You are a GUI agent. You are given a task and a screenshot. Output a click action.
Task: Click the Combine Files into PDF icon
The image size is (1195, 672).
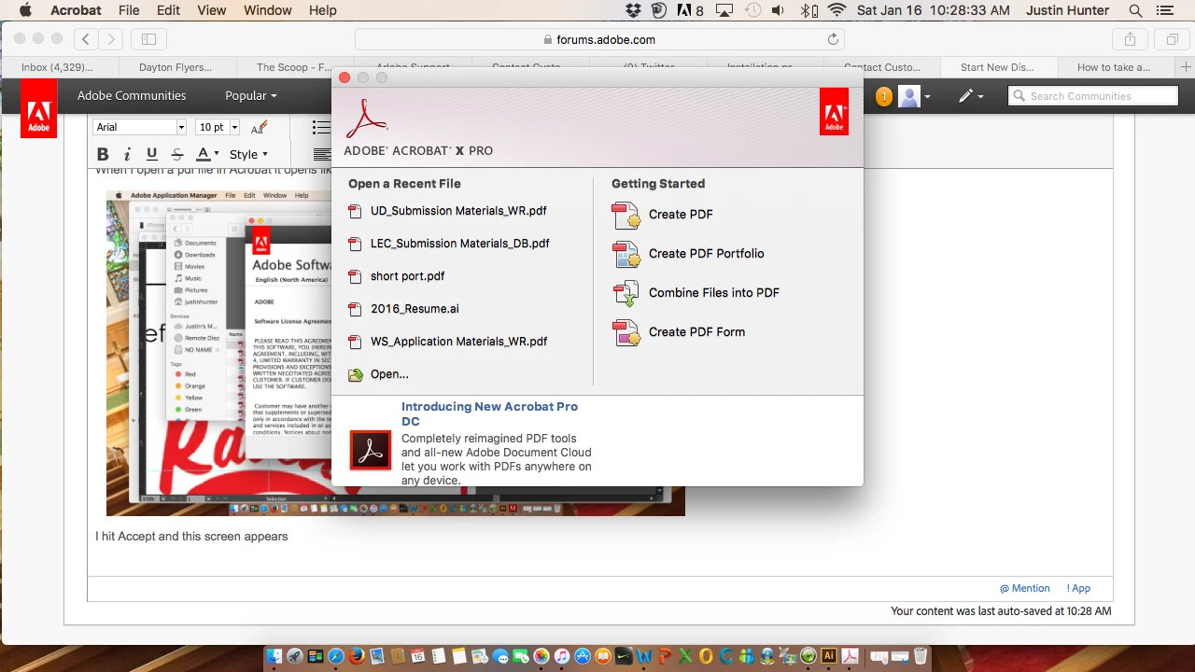point(626,293)
